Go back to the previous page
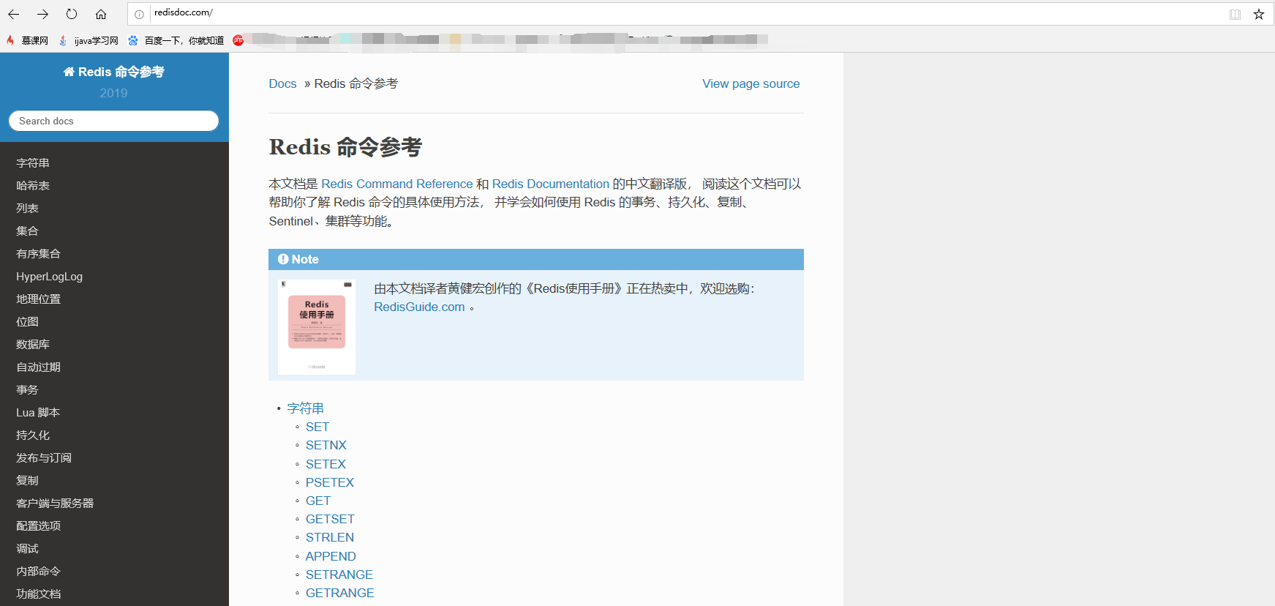 [13, 14]
